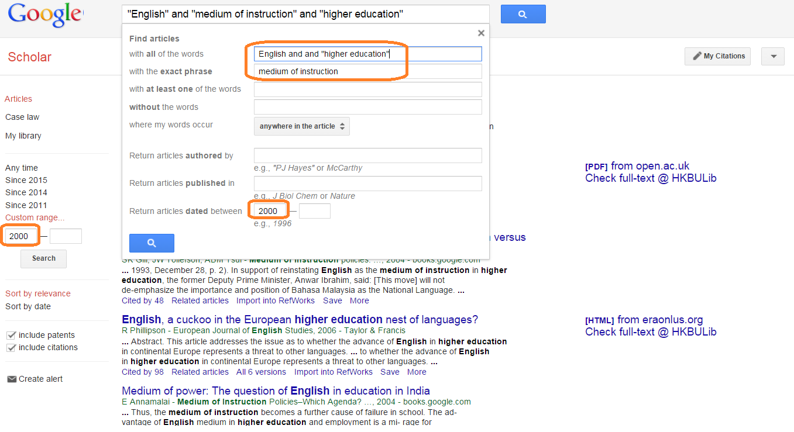Image resolution: width=794 pixels, height=432 pixels.
Task: Filter results Since 2011
Action: (x=26, y=205)
